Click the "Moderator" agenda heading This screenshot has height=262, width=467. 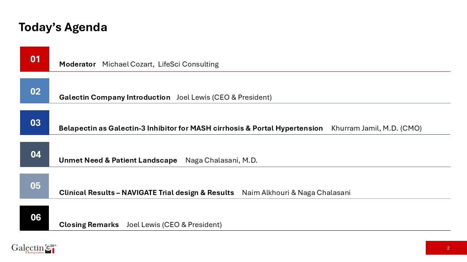[x=77, y=64]
